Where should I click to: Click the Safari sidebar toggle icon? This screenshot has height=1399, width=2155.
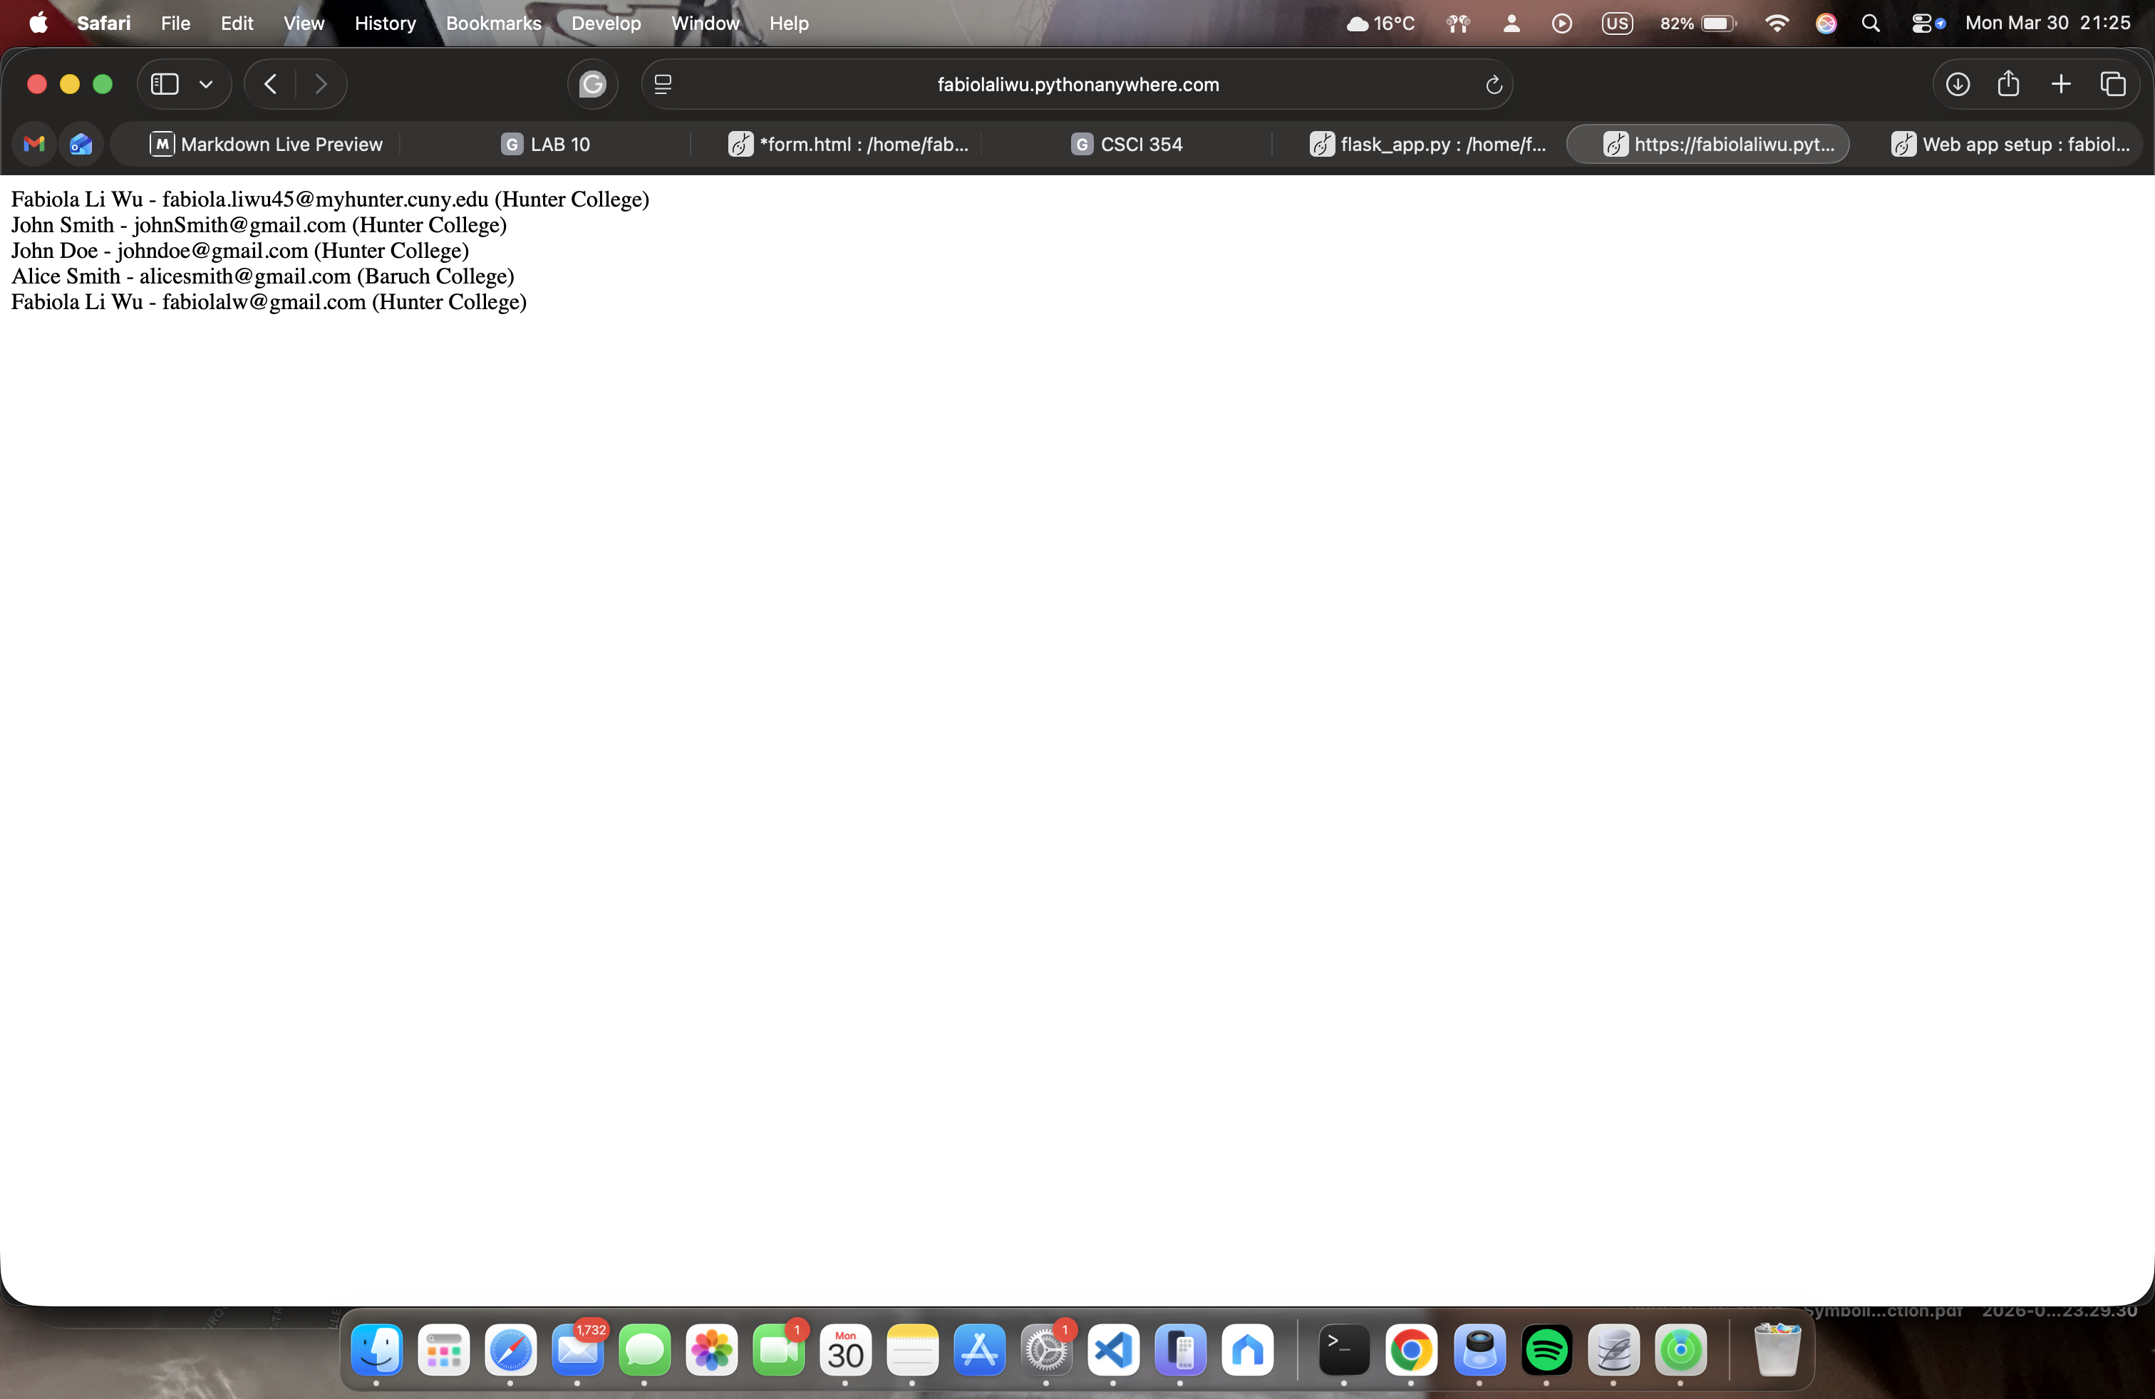pos(164,84)
